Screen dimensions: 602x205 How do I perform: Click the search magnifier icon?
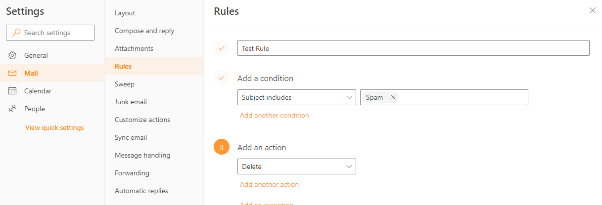(x=17, y=33)
